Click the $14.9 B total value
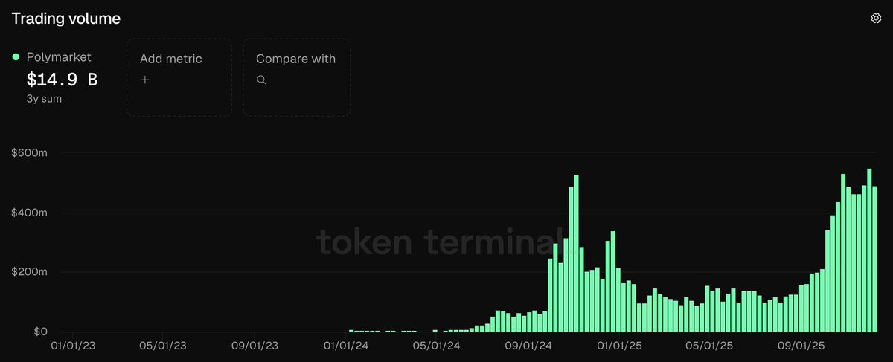 click(x=62, y=80)
